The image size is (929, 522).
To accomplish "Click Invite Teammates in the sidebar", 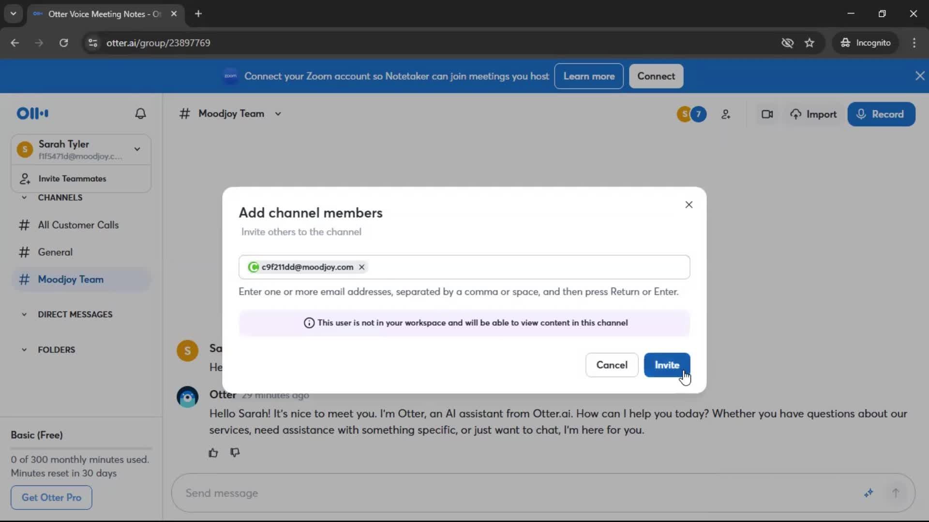I will coord(81,179).
